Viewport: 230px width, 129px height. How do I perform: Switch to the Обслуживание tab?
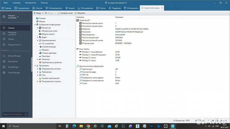(x=85, y=8)
